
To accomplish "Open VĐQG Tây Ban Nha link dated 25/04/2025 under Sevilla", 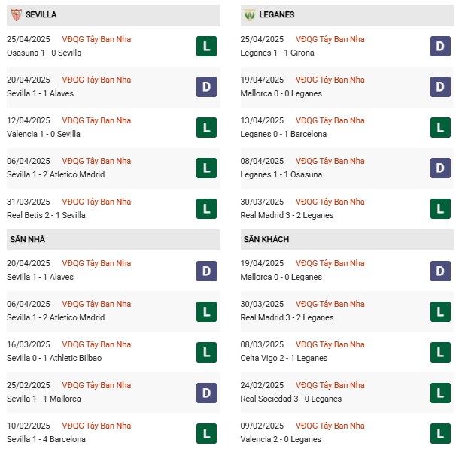I will 96,39.
